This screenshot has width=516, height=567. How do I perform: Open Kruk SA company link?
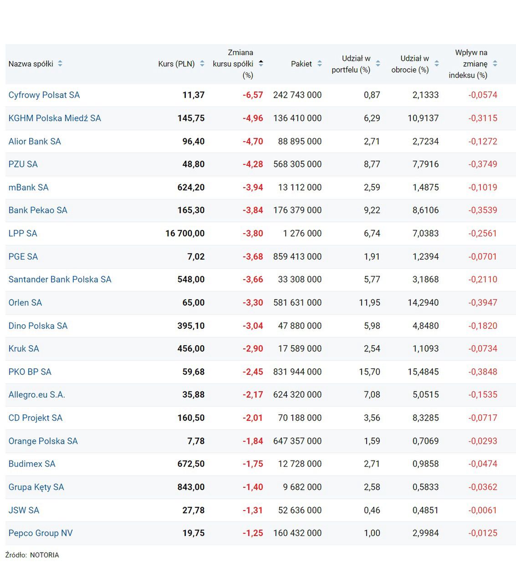pos(24,349)
